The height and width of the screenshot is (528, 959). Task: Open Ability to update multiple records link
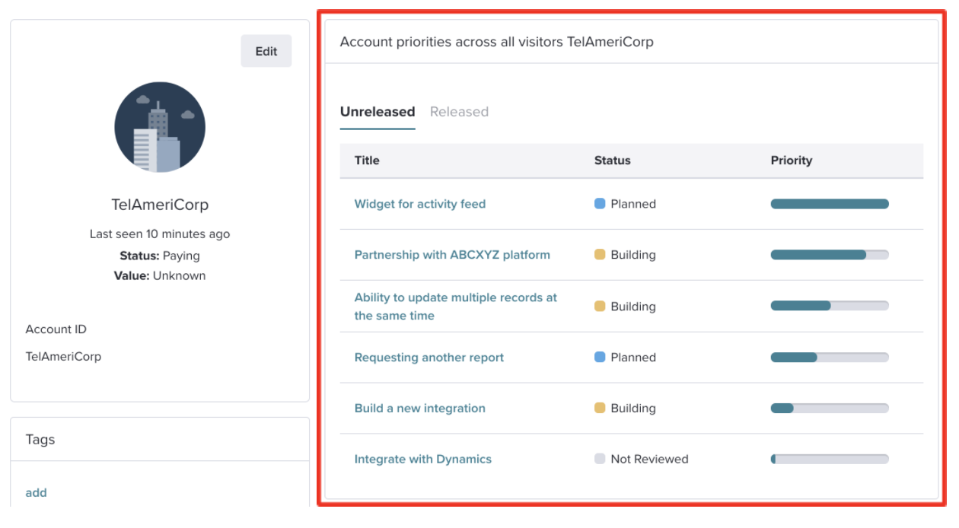click(x=456, y=307)
